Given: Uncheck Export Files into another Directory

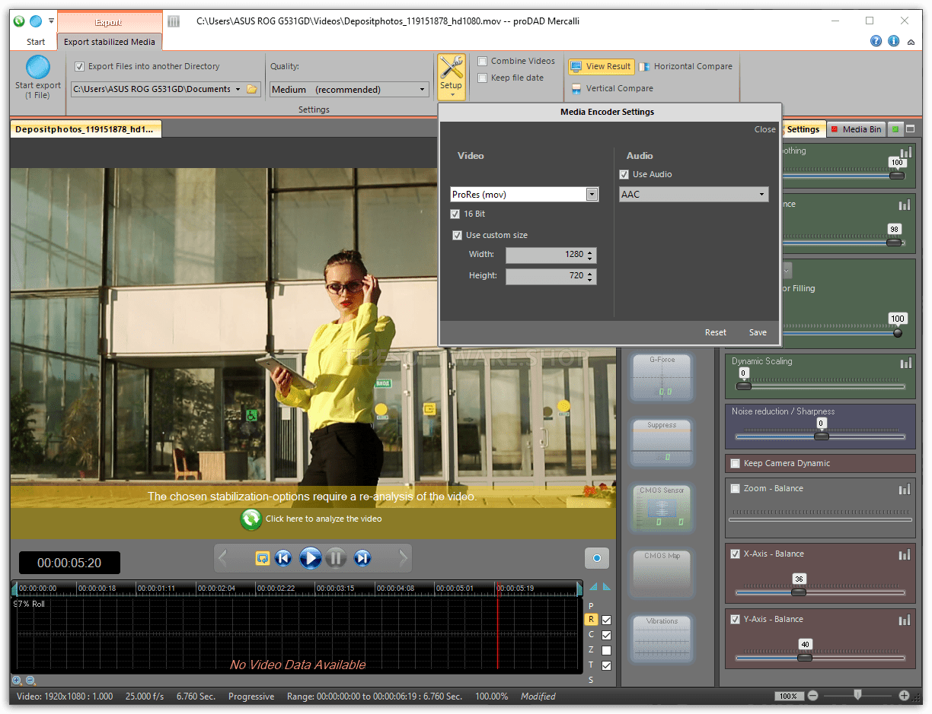Looking at the screenshot, I should click(80, 66).
